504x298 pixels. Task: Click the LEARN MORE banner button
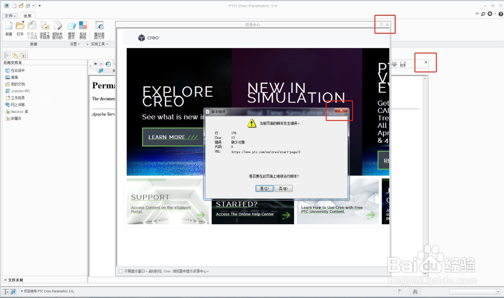pyautogui.click(x=172, y=137)
